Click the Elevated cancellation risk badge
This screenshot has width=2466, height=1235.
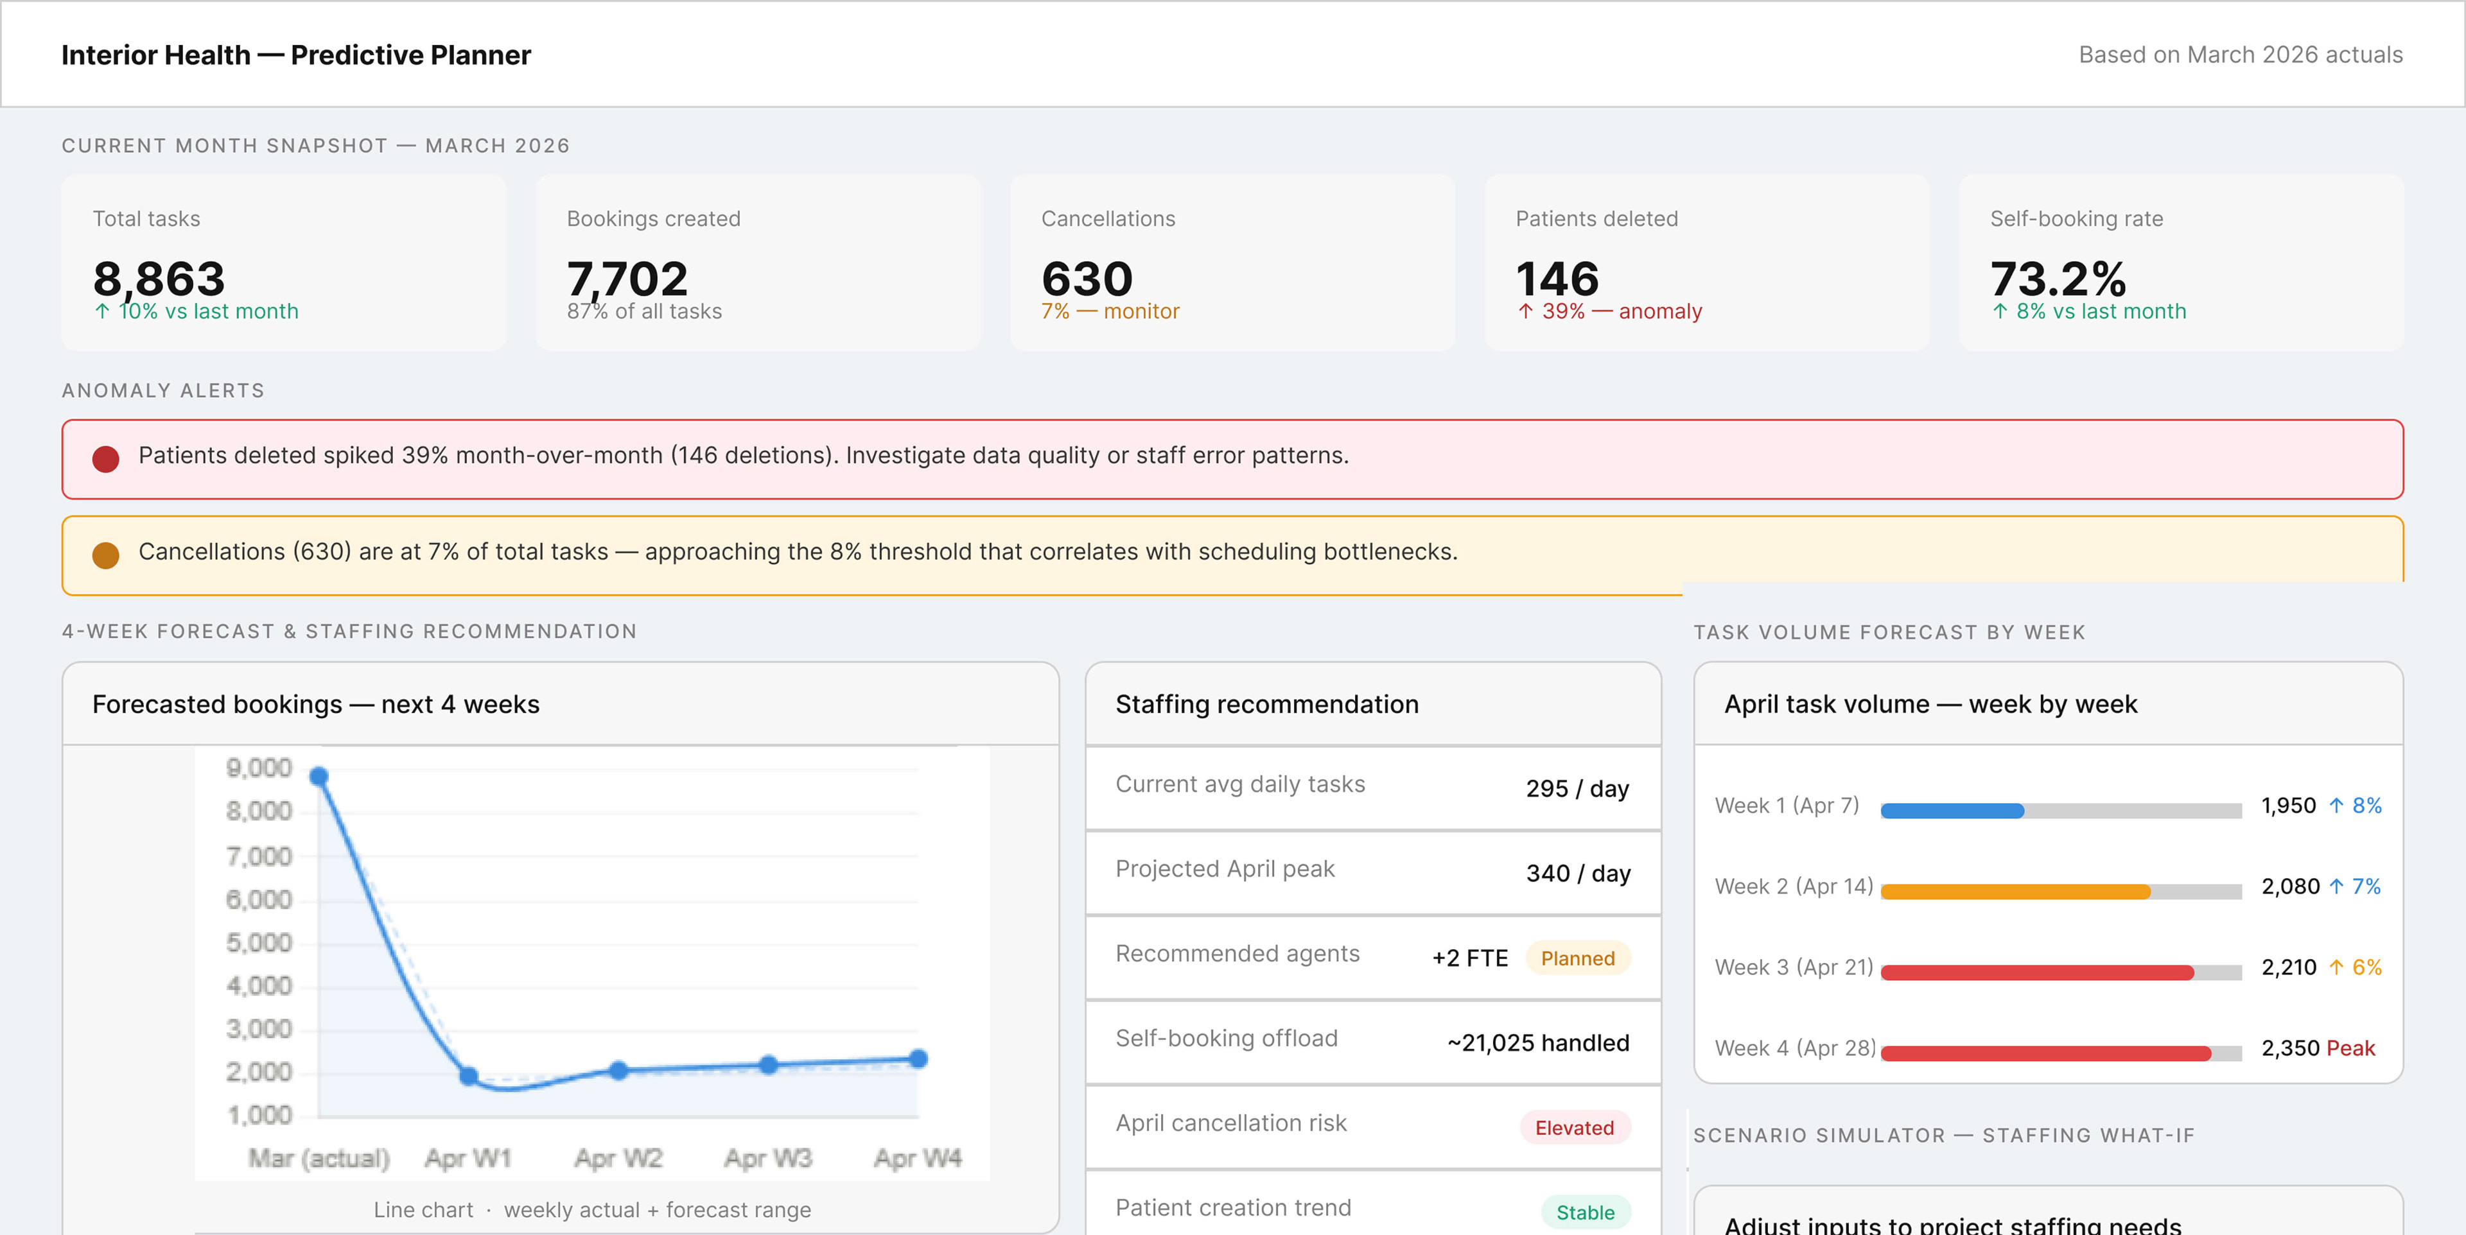point(1575,1128)
